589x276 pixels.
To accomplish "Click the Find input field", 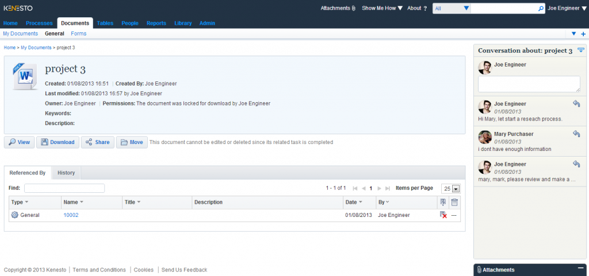I will (64, 188).
